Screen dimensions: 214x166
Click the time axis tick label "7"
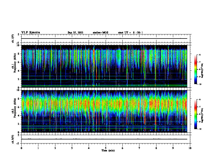(x=139, y=148)
